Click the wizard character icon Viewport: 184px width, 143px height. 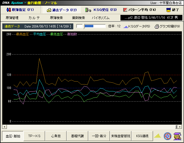pyautogui.click(x=177, y=136)
